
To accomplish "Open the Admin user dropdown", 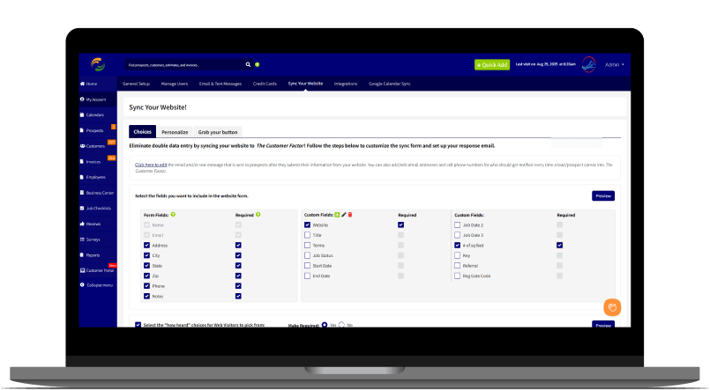I will tap(614, 64).
